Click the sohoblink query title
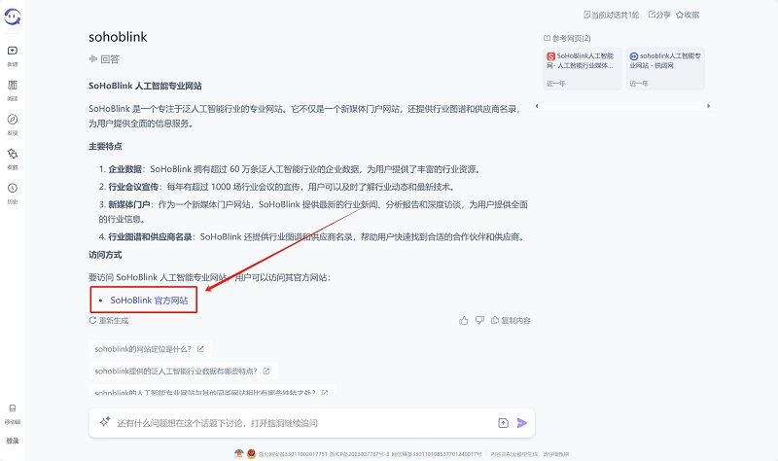Screen dimensions: 778x461 click(x=118, y=37)
